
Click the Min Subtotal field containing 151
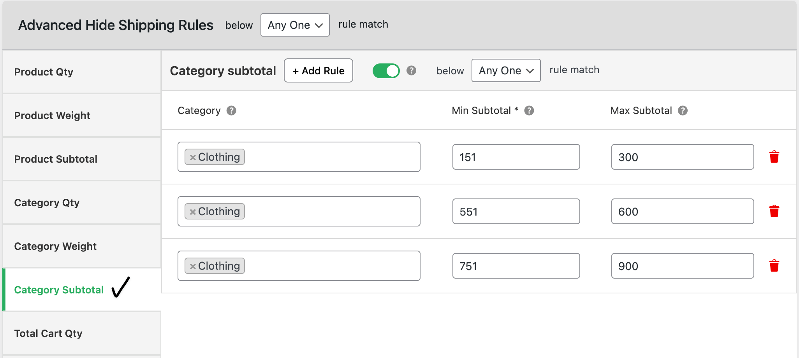516,157
